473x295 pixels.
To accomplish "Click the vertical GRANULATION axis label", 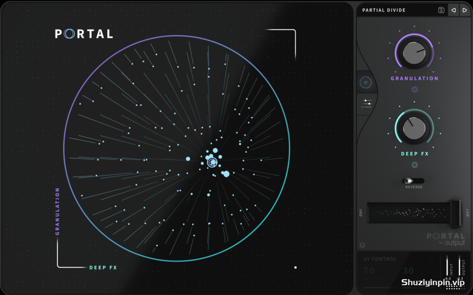I will point(57,211).
